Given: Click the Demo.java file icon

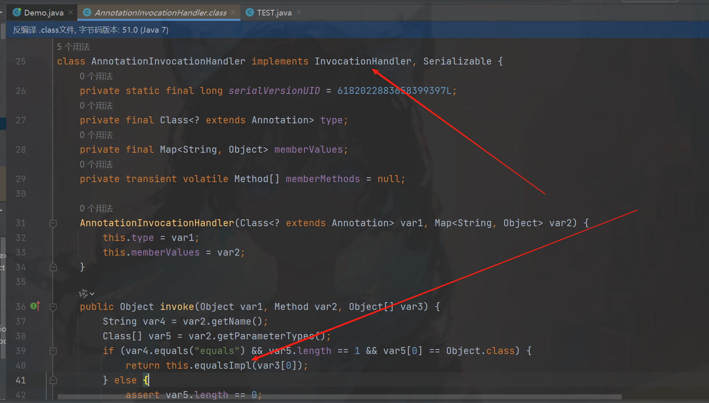Looking at the screenshot, I should (x=17, y=12).
